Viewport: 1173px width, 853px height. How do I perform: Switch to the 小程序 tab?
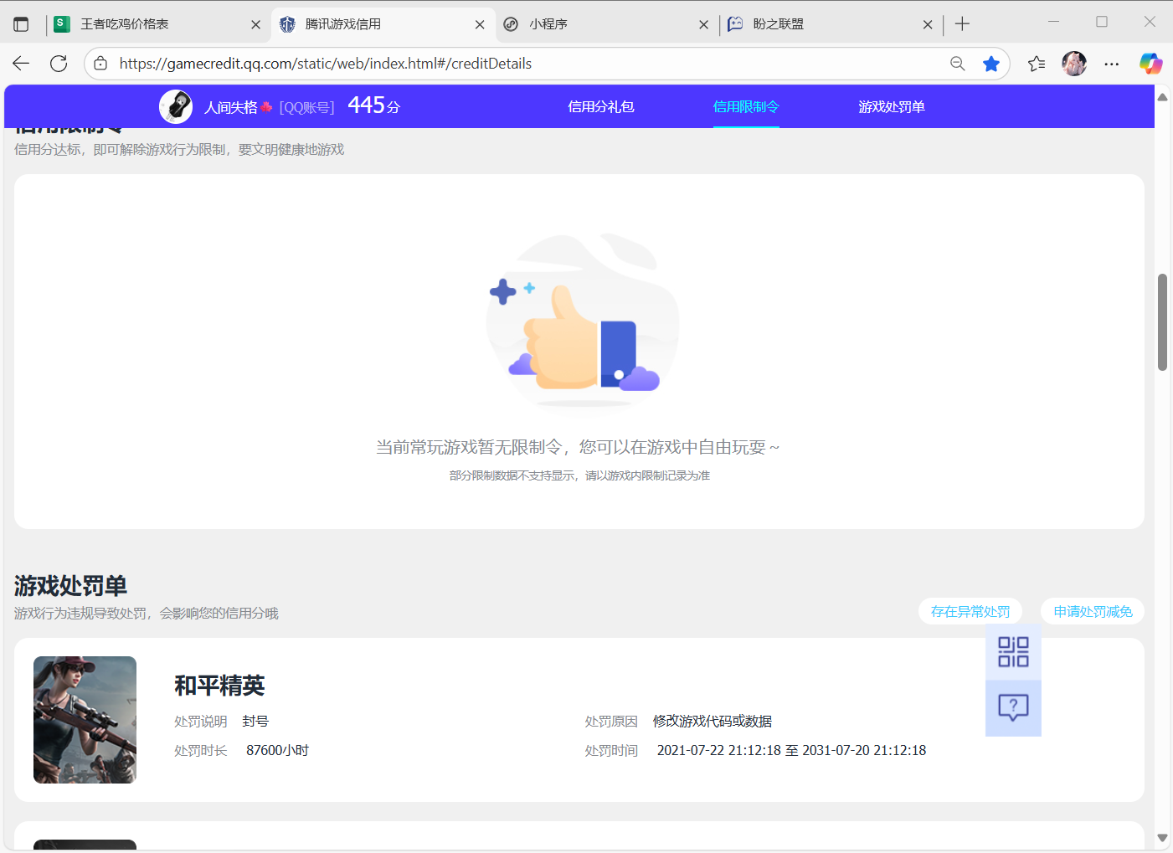(x=606, y=24)
